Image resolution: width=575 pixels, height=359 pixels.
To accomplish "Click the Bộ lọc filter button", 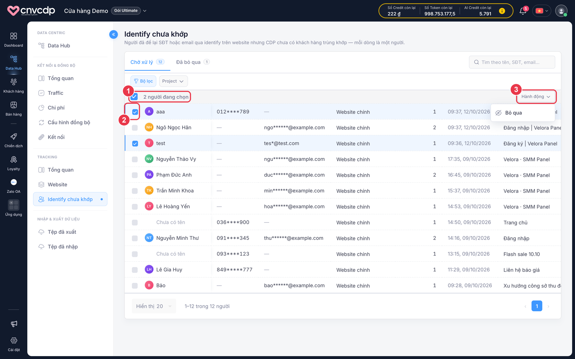I will [143, 81].
